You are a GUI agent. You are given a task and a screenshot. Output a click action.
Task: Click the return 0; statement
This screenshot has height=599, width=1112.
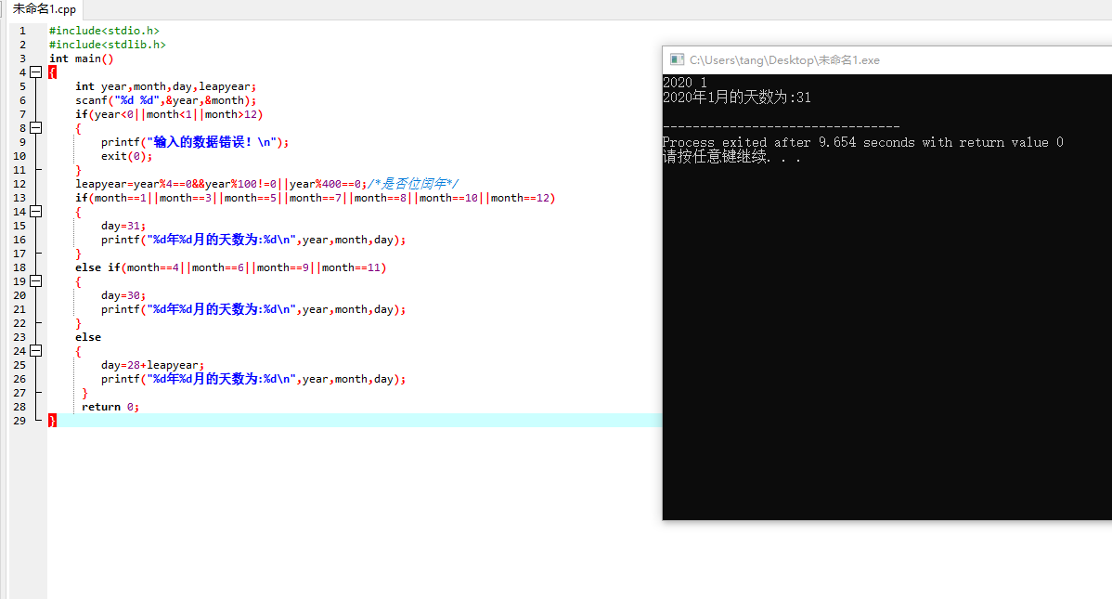(110, 407)
